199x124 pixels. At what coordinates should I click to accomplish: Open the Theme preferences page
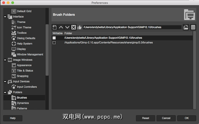[x=21, y=22]
